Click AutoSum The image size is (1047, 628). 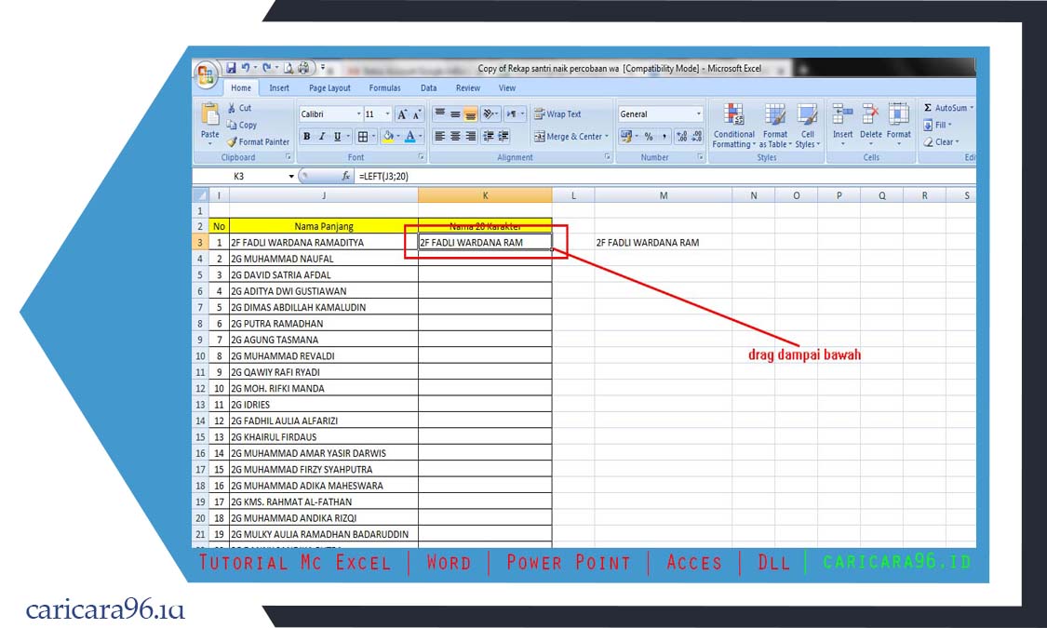tap(945, 108)
